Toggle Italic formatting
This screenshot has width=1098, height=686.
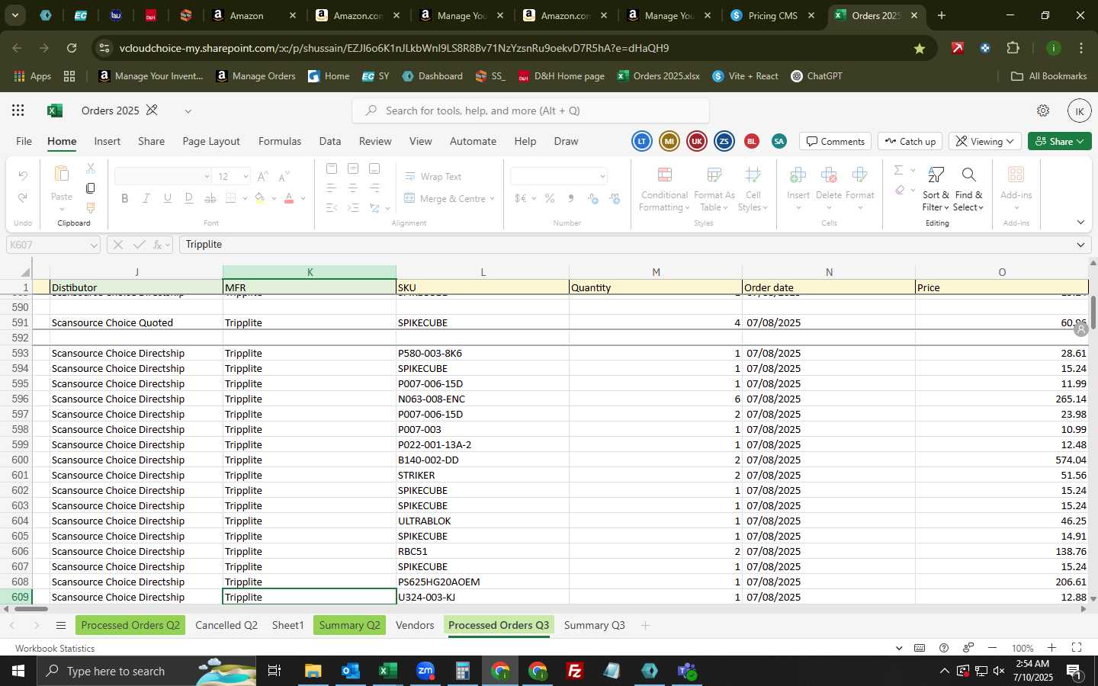coord(146,198)
